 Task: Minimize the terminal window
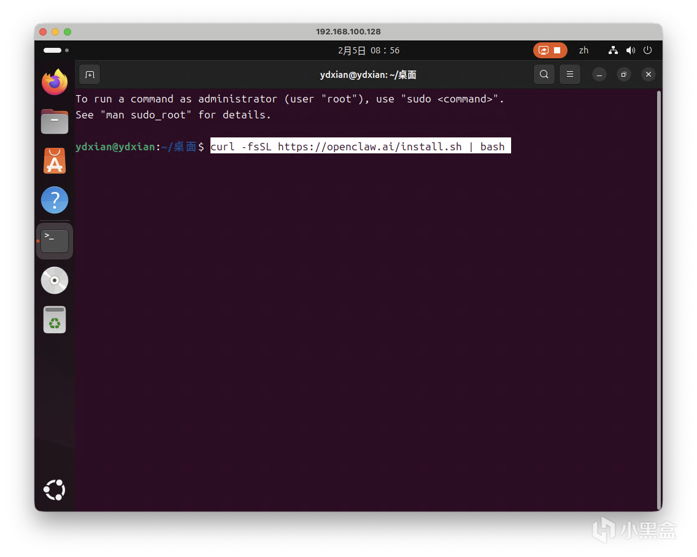coord(599,75)
